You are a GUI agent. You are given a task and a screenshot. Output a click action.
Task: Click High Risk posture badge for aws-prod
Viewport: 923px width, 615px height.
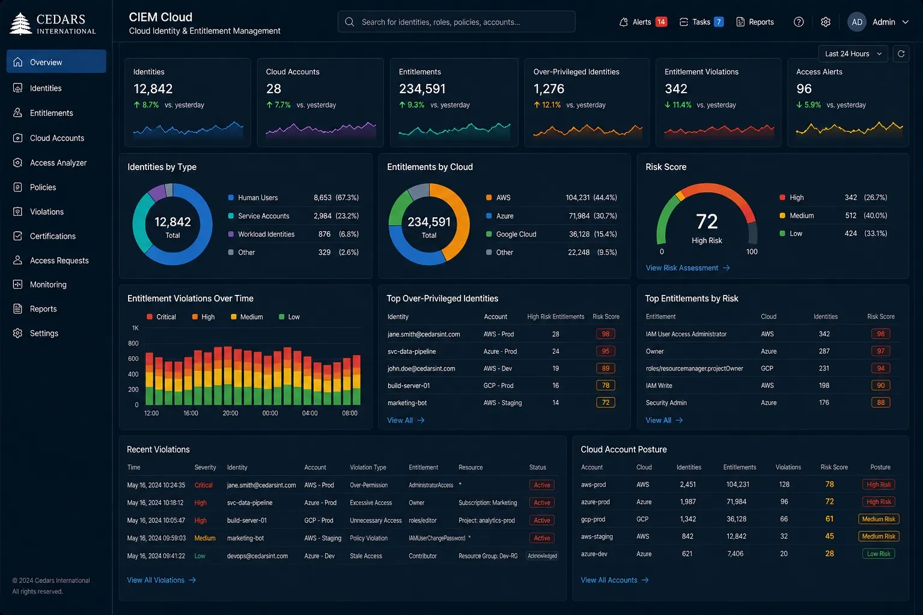[x=879, y=485]
